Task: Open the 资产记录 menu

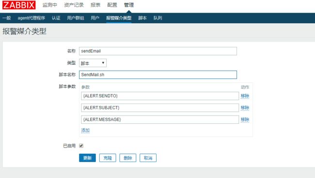Action: pos(74,5)
